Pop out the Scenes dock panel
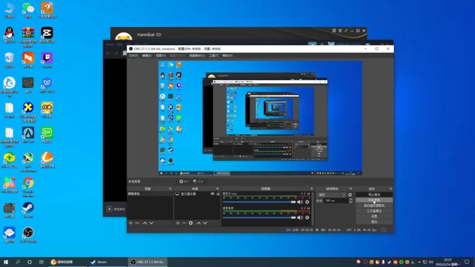 point(170,189)
